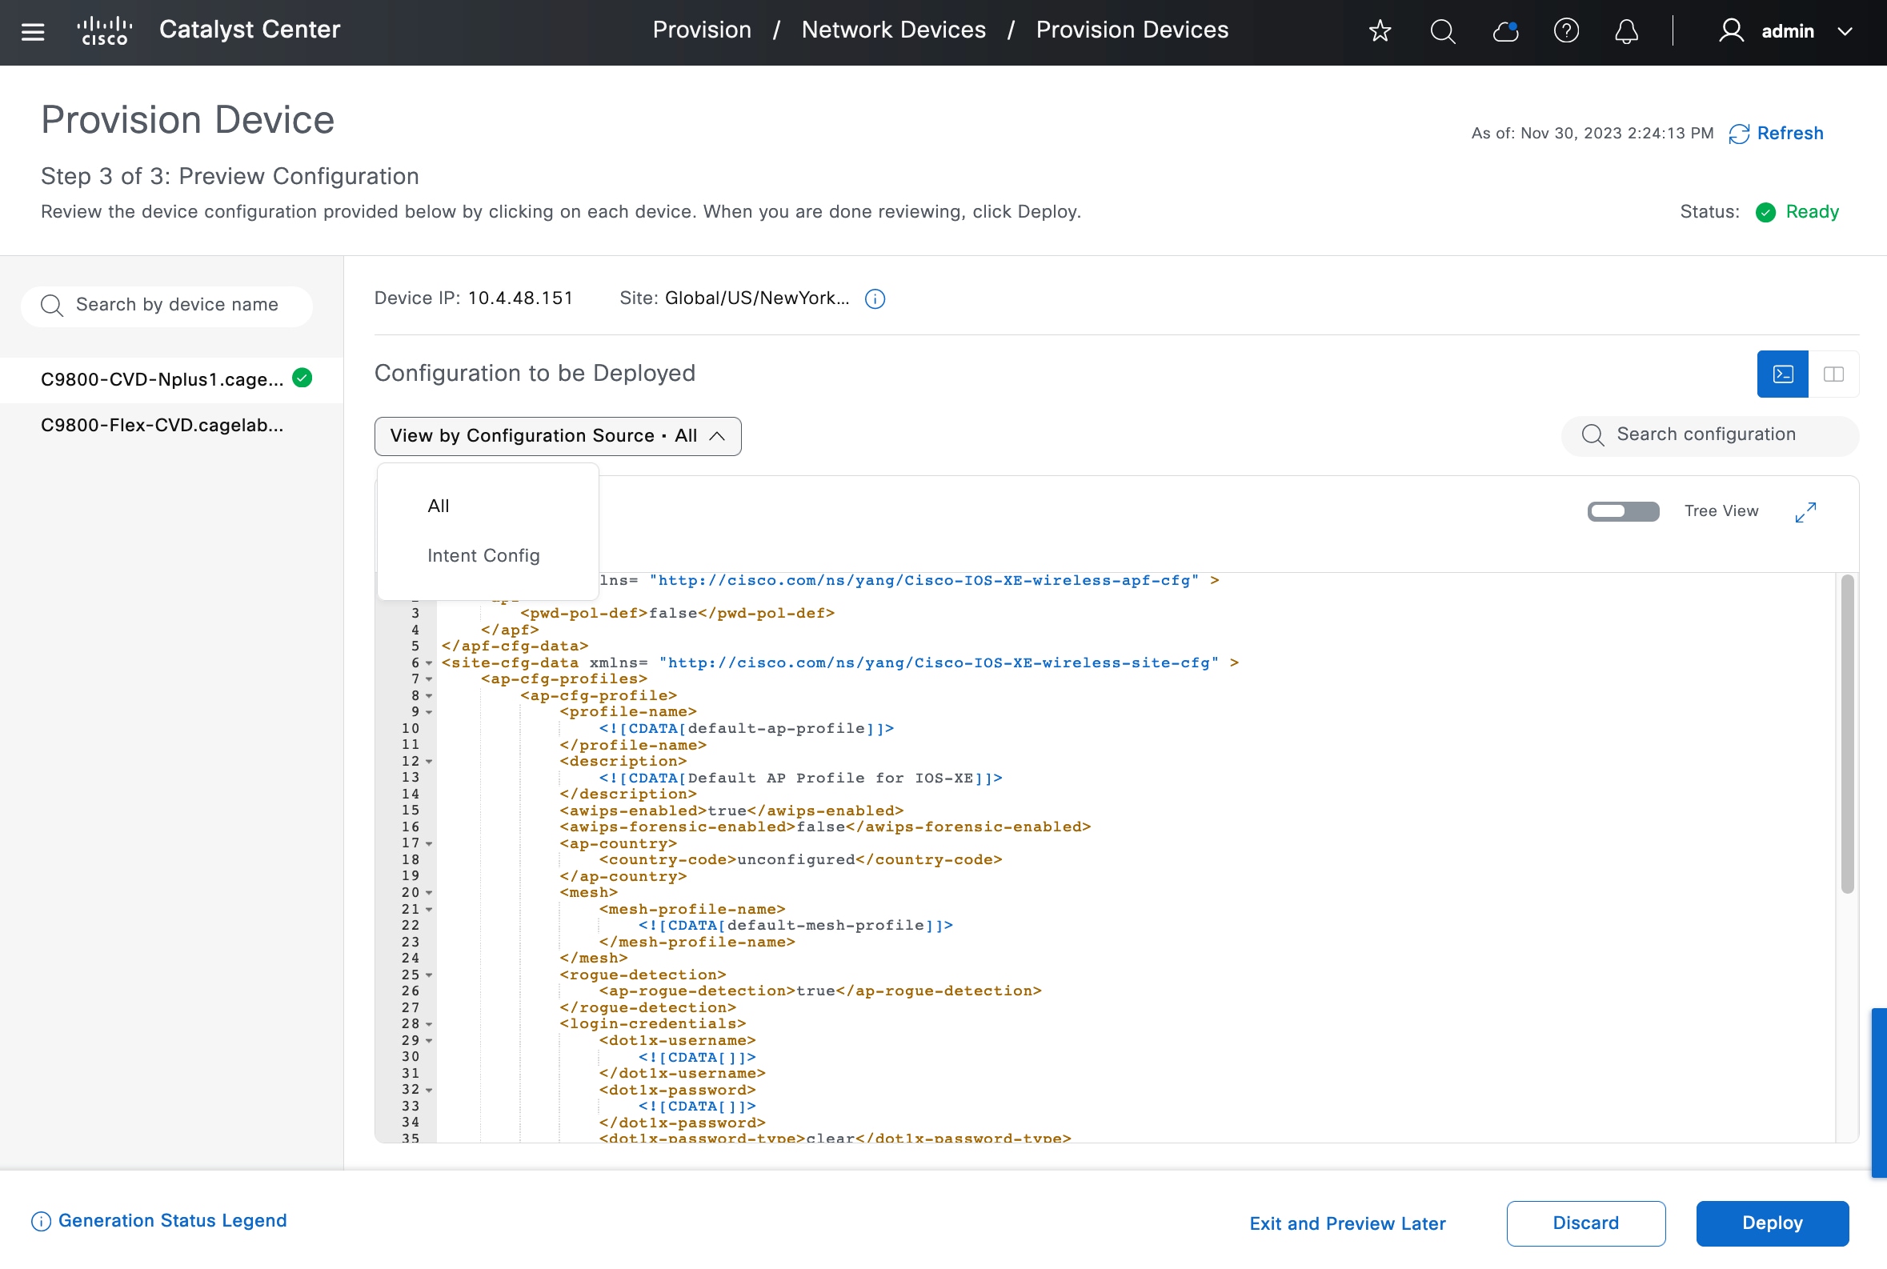The image size is (1887, 1269).
Task: Click site info icon next to NewYork
Action: pyautogui.click(x=875, y=299)
